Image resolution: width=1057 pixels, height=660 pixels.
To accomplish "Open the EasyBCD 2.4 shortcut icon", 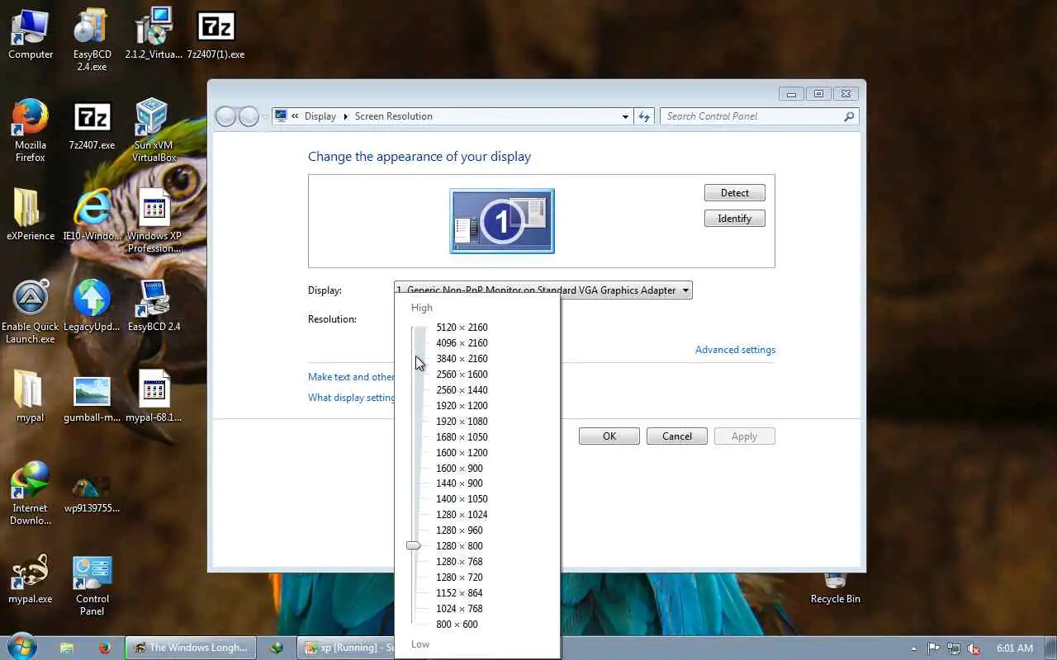I will (154, 307).
